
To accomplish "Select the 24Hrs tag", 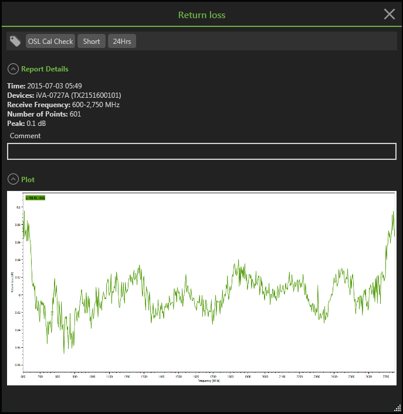I will (x=122, y=42).
